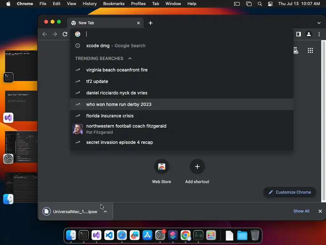This screenshot has height=245, width=326.
Task: Switch to the System Settings Stage Manager thumbnail
Action: pos(21,147)
